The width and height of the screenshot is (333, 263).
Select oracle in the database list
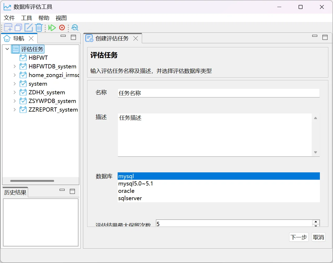pyautogui.click(x=126, y=191)
